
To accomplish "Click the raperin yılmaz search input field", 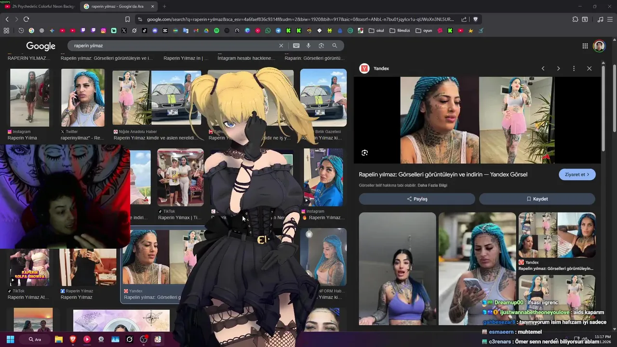I will (174, 45).
